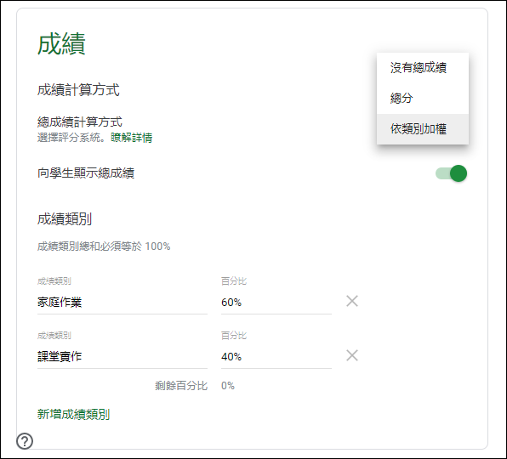Image resolution: width=507 pixels, height=459 pixels.
Task: Click the 向學生顯示總成績 label
Action: click(x=86, y=173)
